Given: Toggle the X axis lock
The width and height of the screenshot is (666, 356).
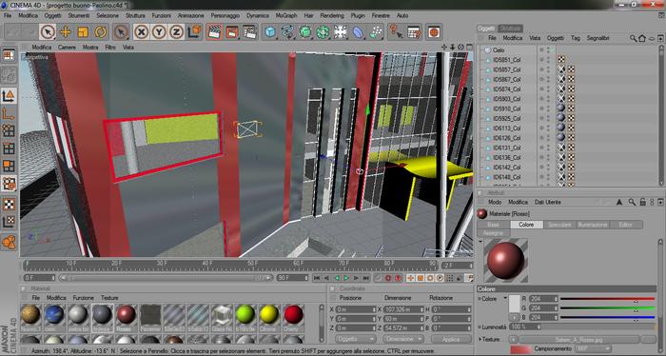Looking at the screenshot, I should (x=142, y=31).
